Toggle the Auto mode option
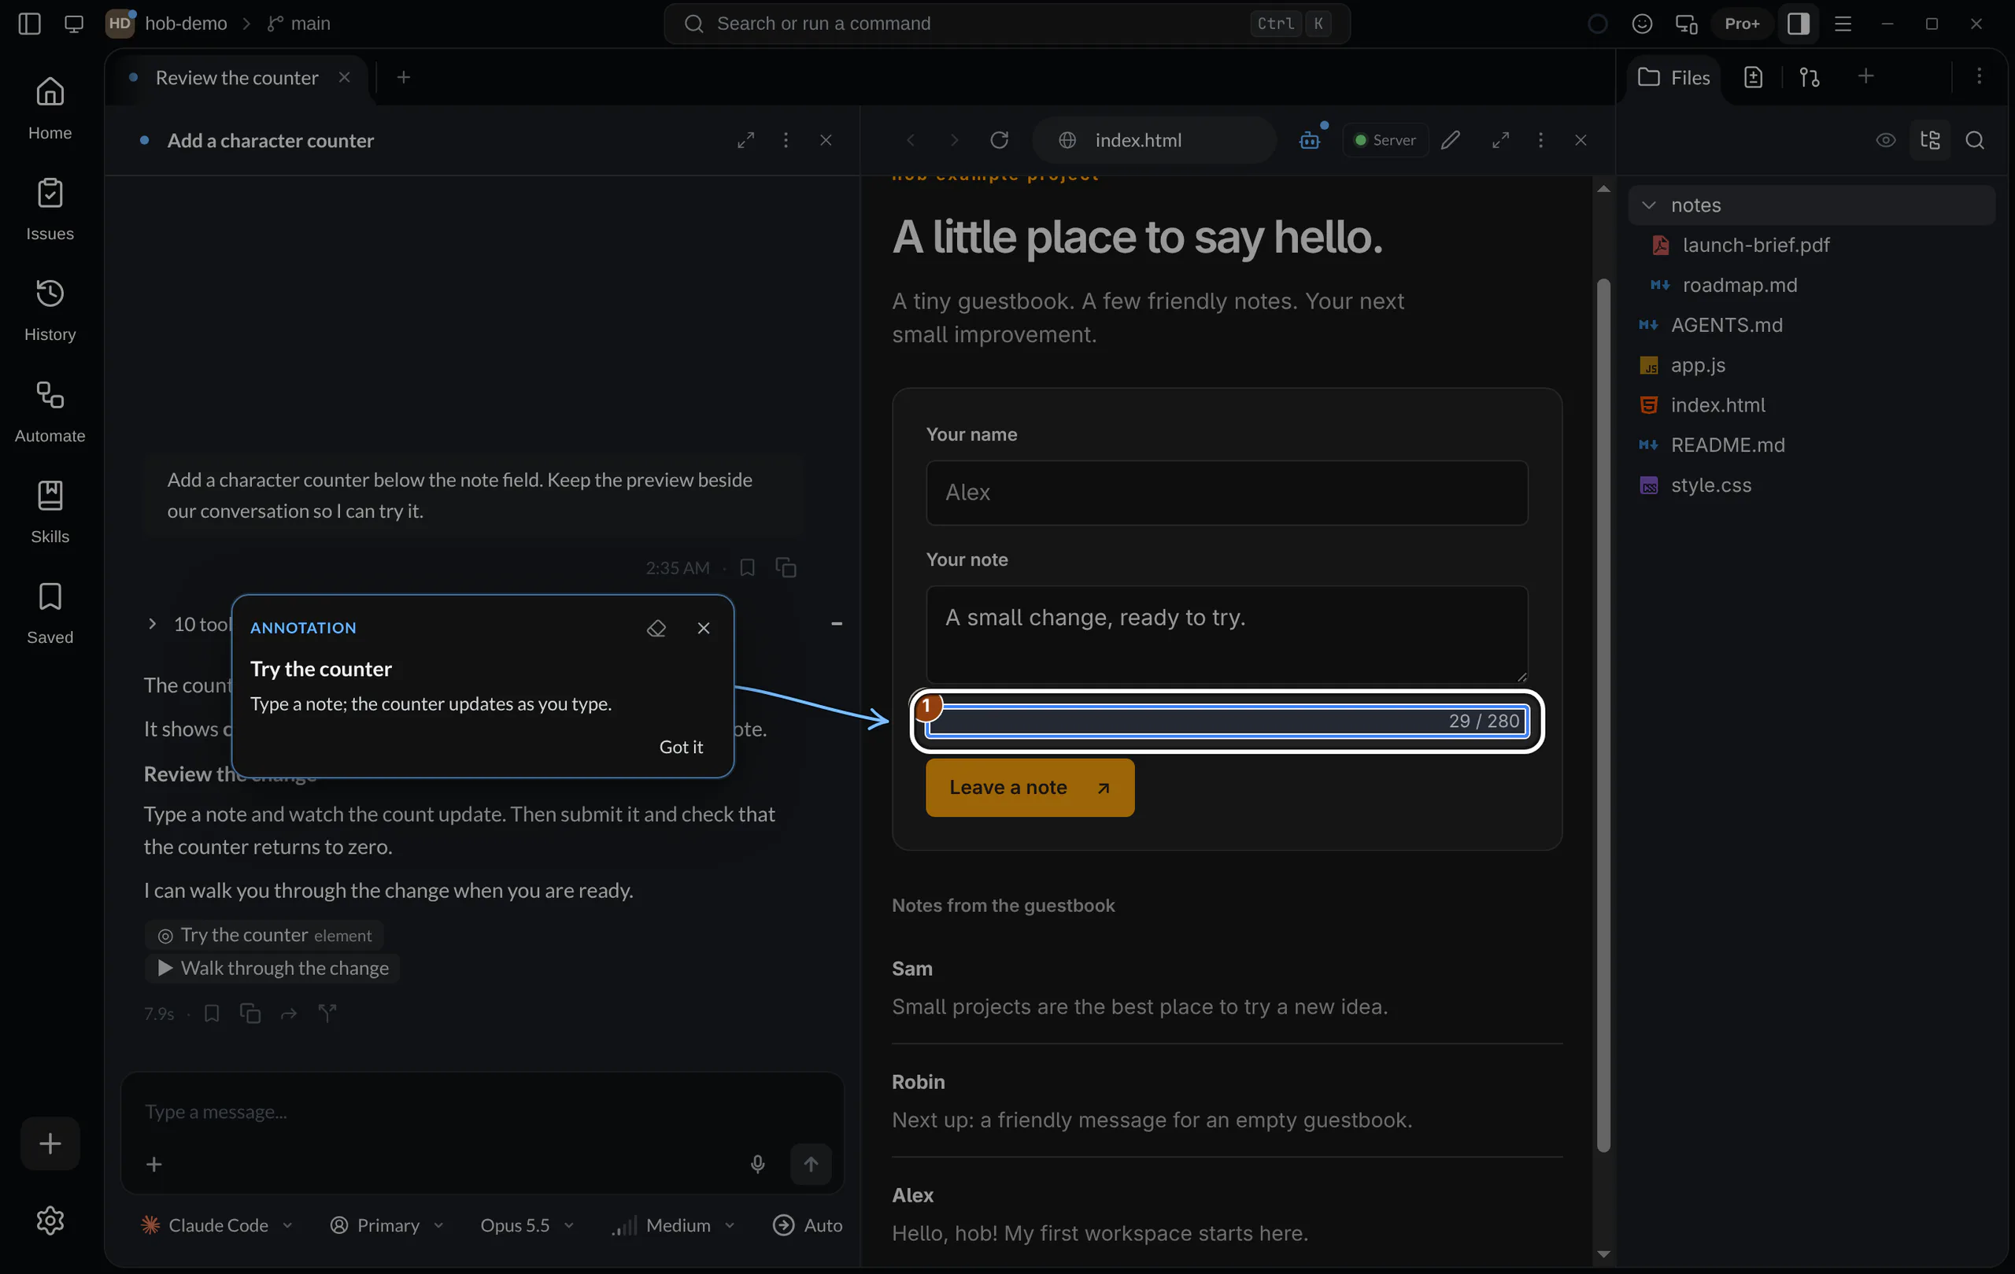The height and width of the screenshot is (1274, 2015). pos(808,1225)
